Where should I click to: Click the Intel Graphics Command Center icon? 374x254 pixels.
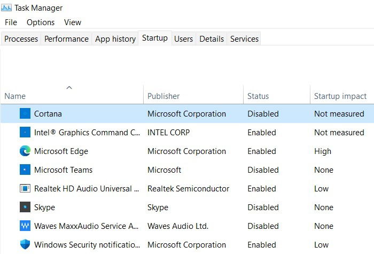(x=25, y=132)
